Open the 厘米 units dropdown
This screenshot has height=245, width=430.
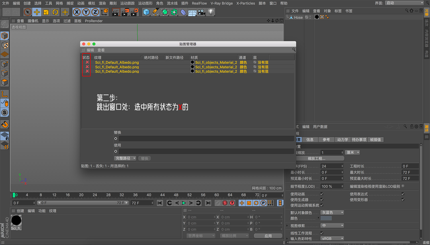click(353, 152)
